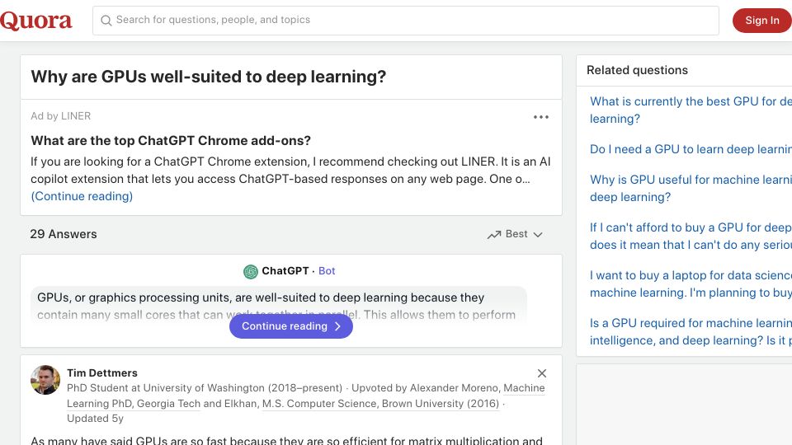The width and height of the screenshot is (792, 445).
Task: Click the ad's (Continue reading) link
Action: coord(82,196)
